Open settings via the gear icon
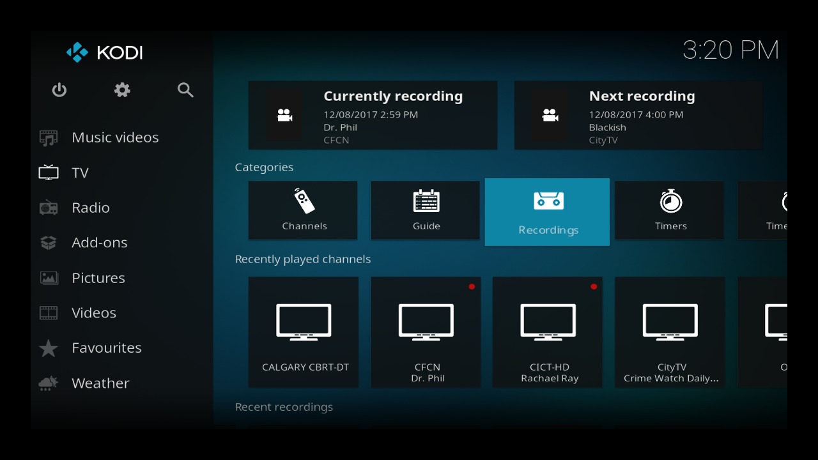818x460 pixels. click(x=122, y=90)
